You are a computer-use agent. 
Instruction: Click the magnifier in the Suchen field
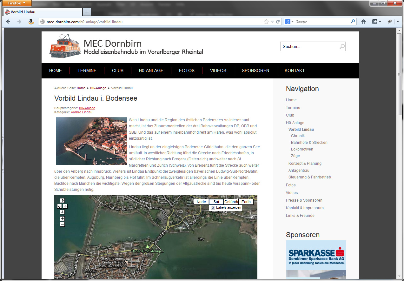pos(342,47)
